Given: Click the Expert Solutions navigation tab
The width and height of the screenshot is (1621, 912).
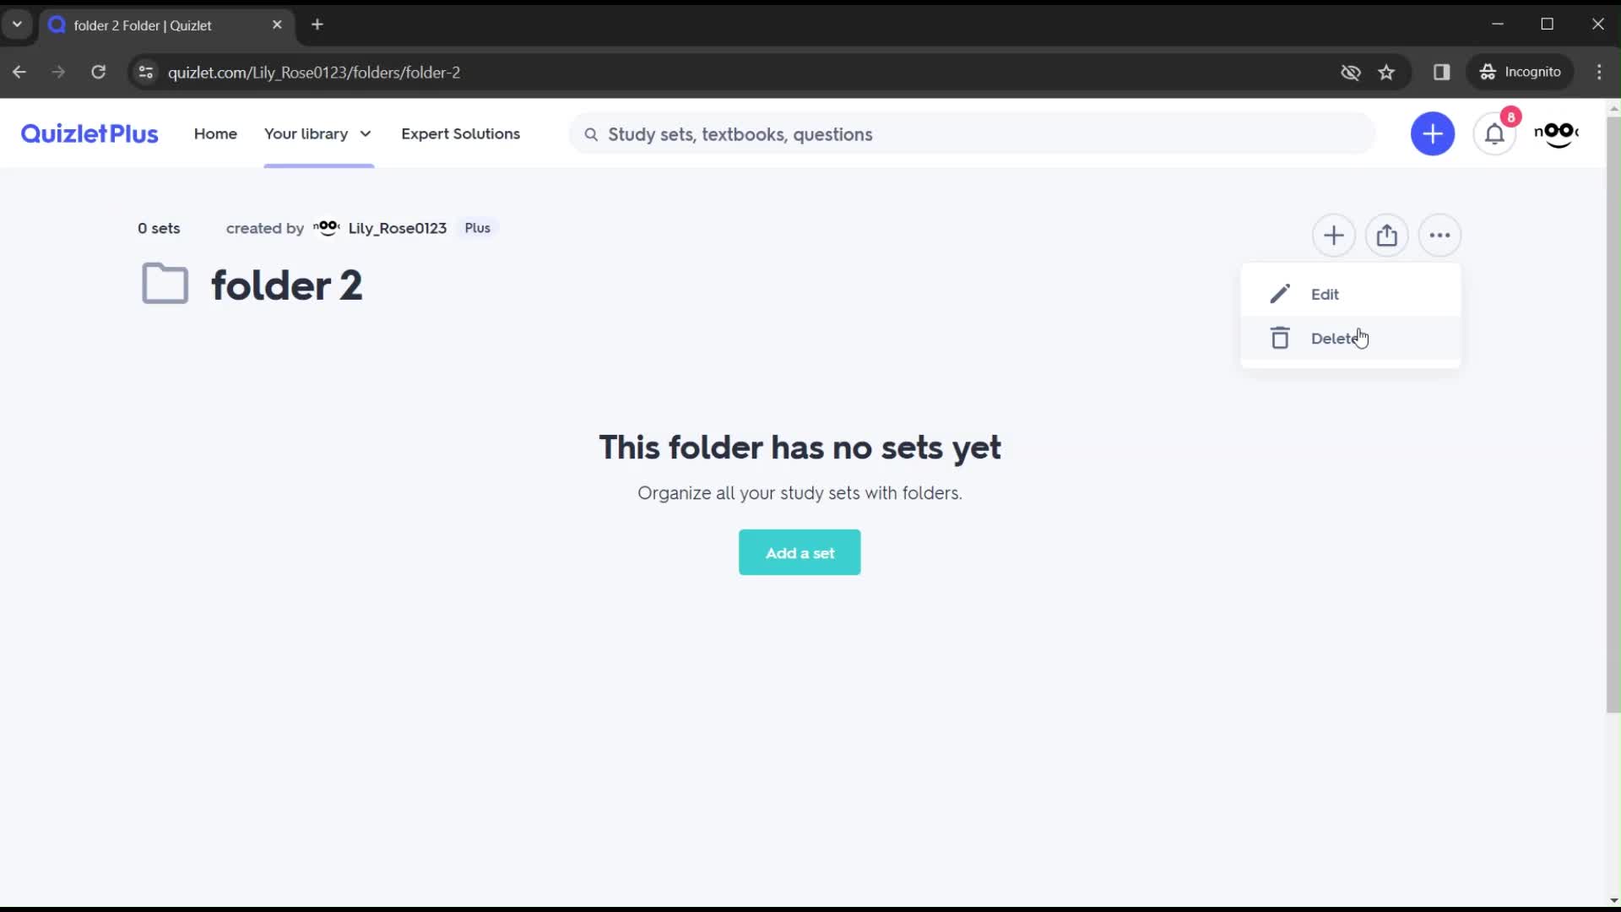Looking at the screenshot, I should pos(461,133).
